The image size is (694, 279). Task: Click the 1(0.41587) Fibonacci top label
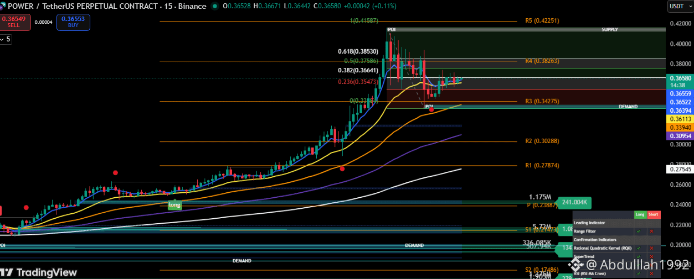[x=364, y=20]
